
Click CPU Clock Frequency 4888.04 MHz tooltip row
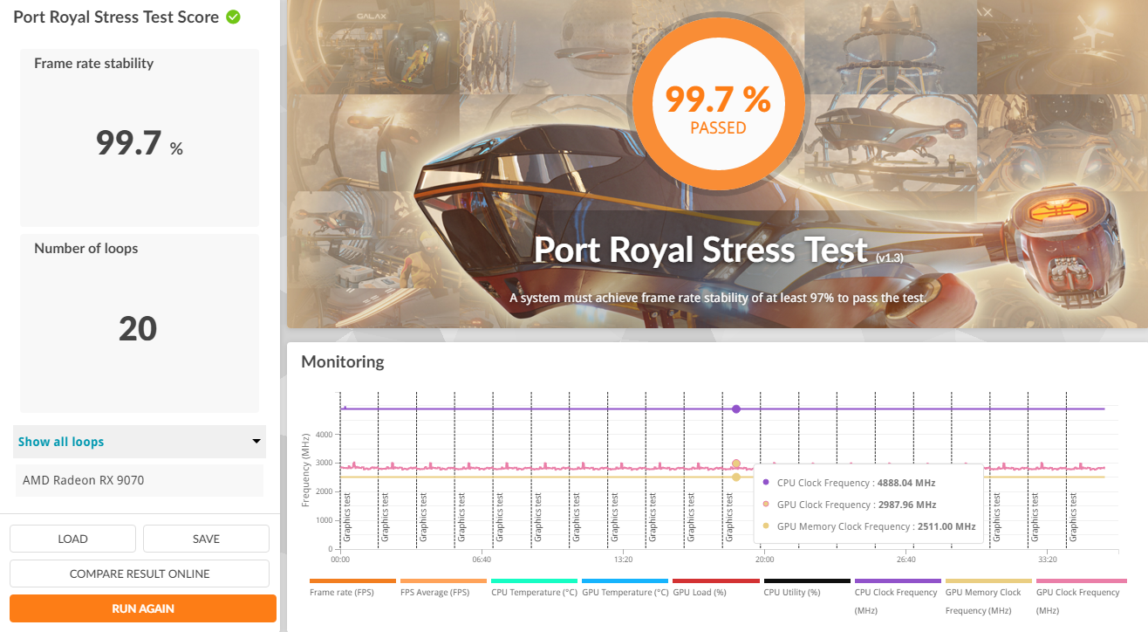(849, 483)
